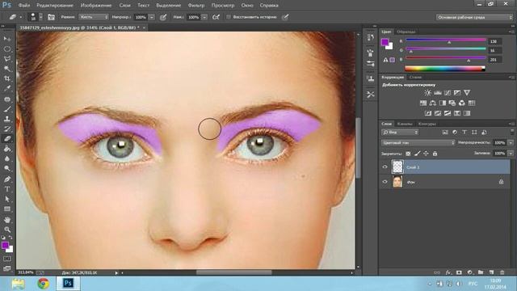Open Google Chrome from the taskbar
Image resolution: width=517 pixels, height=291 pixels.
43,284
